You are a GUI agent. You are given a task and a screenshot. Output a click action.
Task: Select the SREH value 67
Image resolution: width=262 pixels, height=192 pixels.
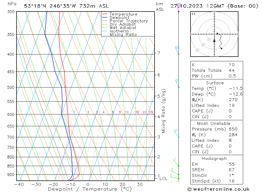[x=232, y=170]
